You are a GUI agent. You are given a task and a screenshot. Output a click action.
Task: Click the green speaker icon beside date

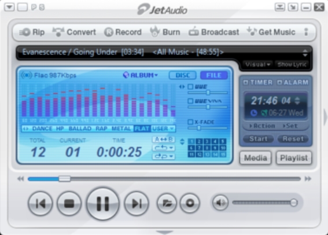[264, 113]
